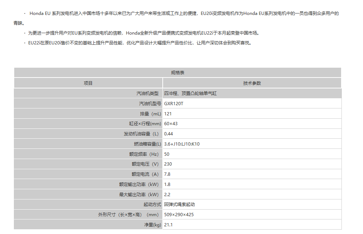
Task: Click the 额定频率 (Hz) label
Action: coord(144,154)
